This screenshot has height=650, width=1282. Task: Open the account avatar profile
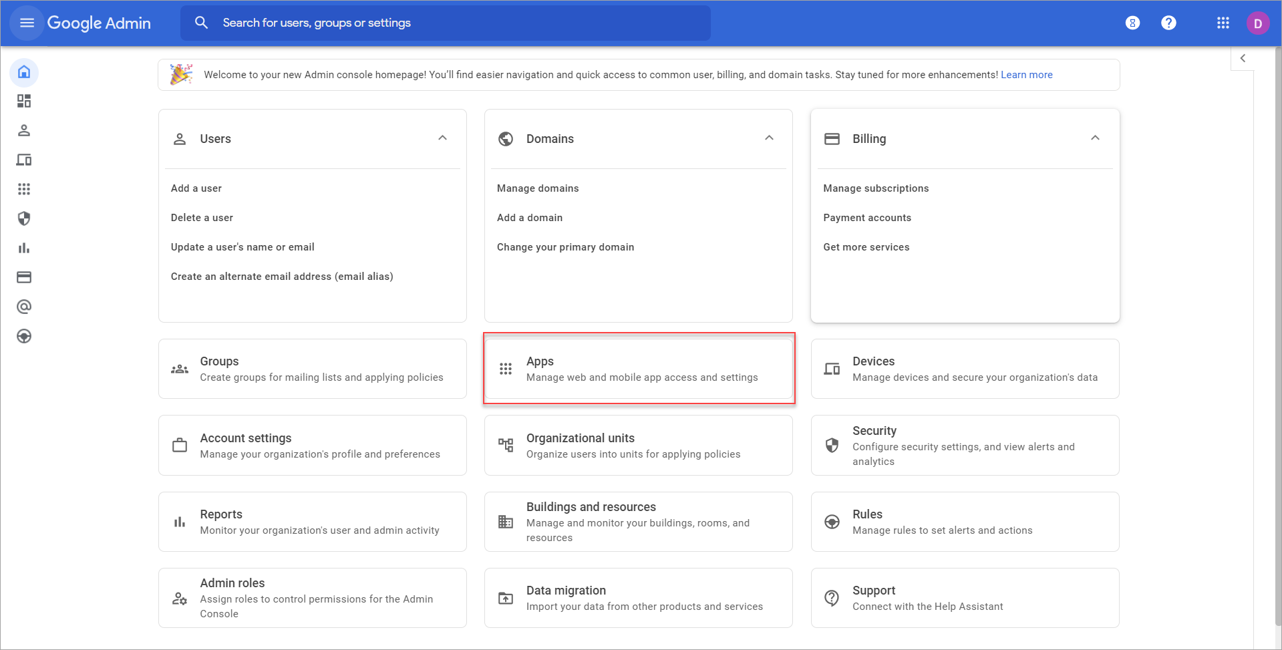point(1258,23)
